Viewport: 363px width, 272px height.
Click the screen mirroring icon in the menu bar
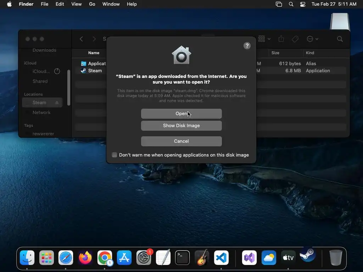(x=279, y=4)
